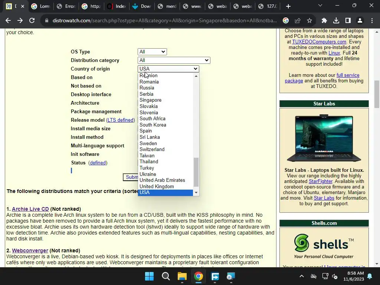The height and width of the screenshot is (285, 380).
Task: Switch to the Lorem tab
Action: pos(41,6)
